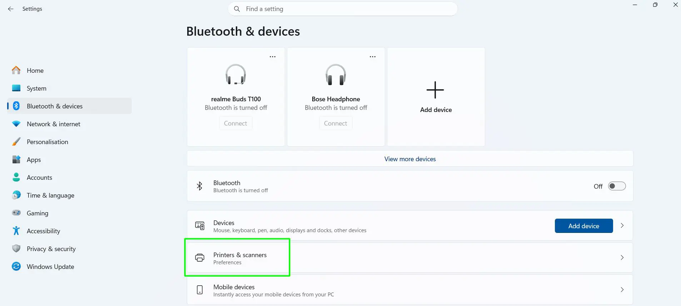Click the Network wifi icon

16,124
